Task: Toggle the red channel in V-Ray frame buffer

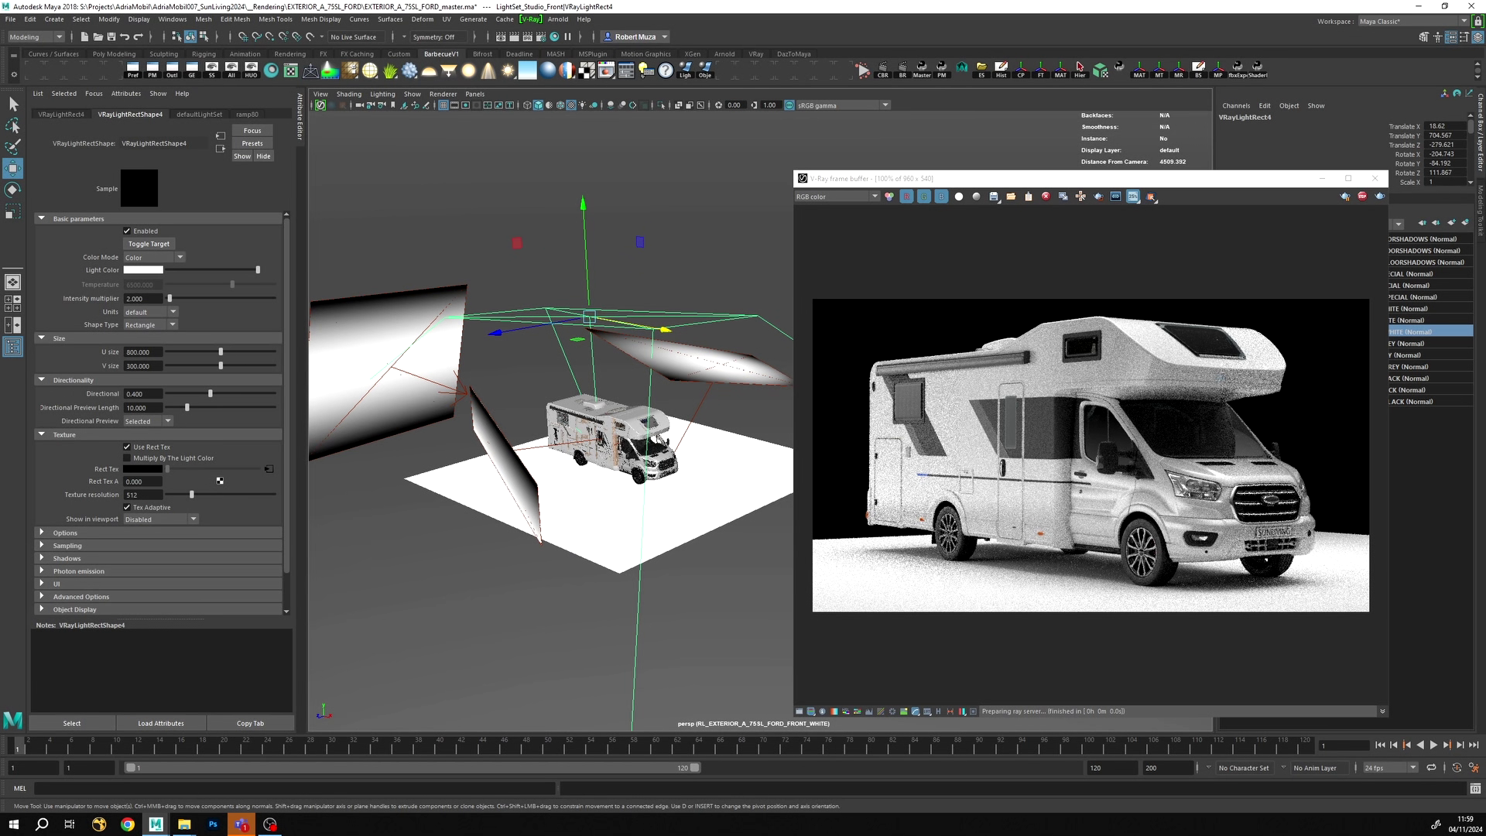Action: [x=906, y=196]
